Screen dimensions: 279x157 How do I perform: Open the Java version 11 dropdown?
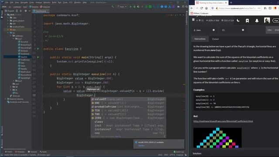click(233, 30)
